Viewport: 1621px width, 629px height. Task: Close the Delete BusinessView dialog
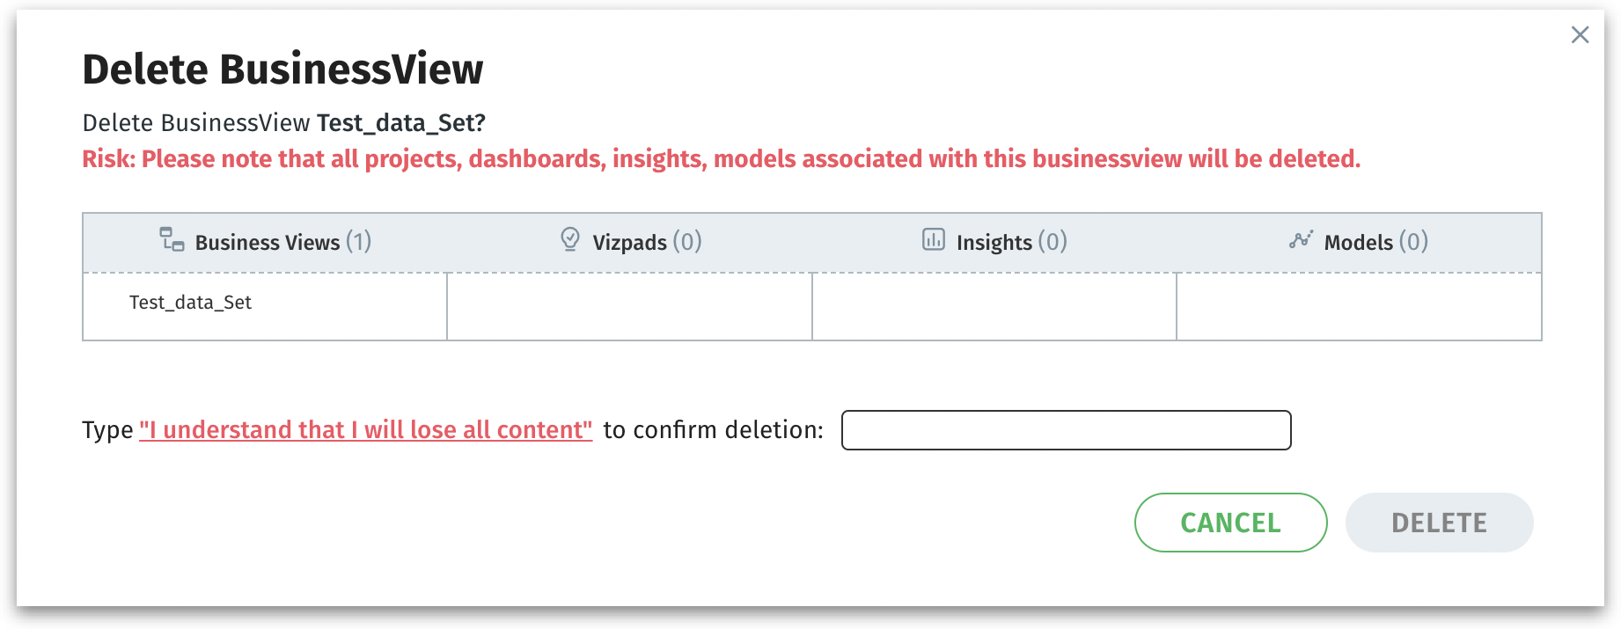click(x=1580, y=35)
